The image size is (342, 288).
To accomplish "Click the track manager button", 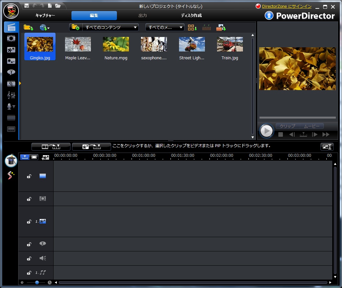I will 327,147.
